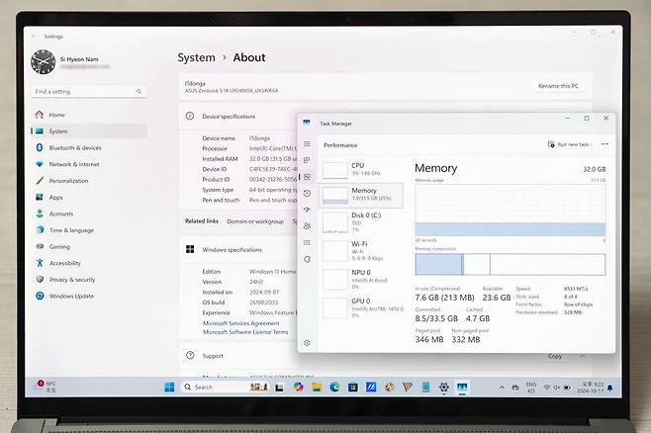Image resolution: width=651 pixels, height=433 pixels.
Task: Open the Domain or workgroup link
Action: coord(254,221)
